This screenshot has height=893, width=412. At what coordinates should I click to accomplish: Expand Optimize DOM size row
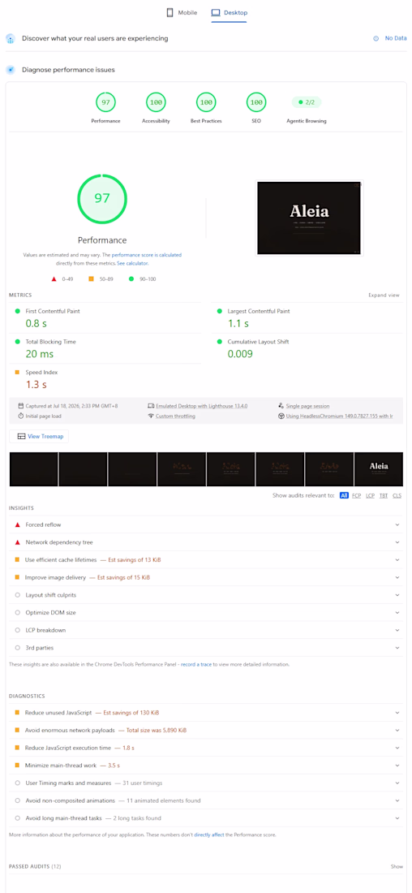pyautogui.click(x=206, y=612)
